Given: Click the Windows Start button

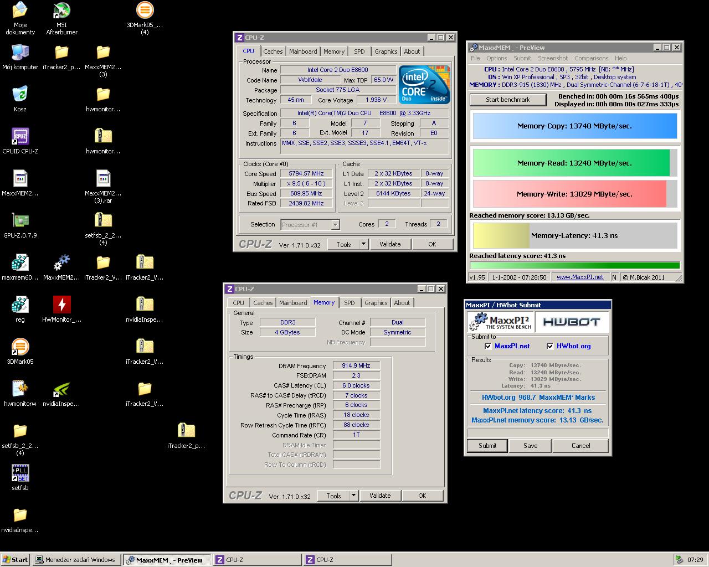Looking at the screenshot, I should click(16, 560).
